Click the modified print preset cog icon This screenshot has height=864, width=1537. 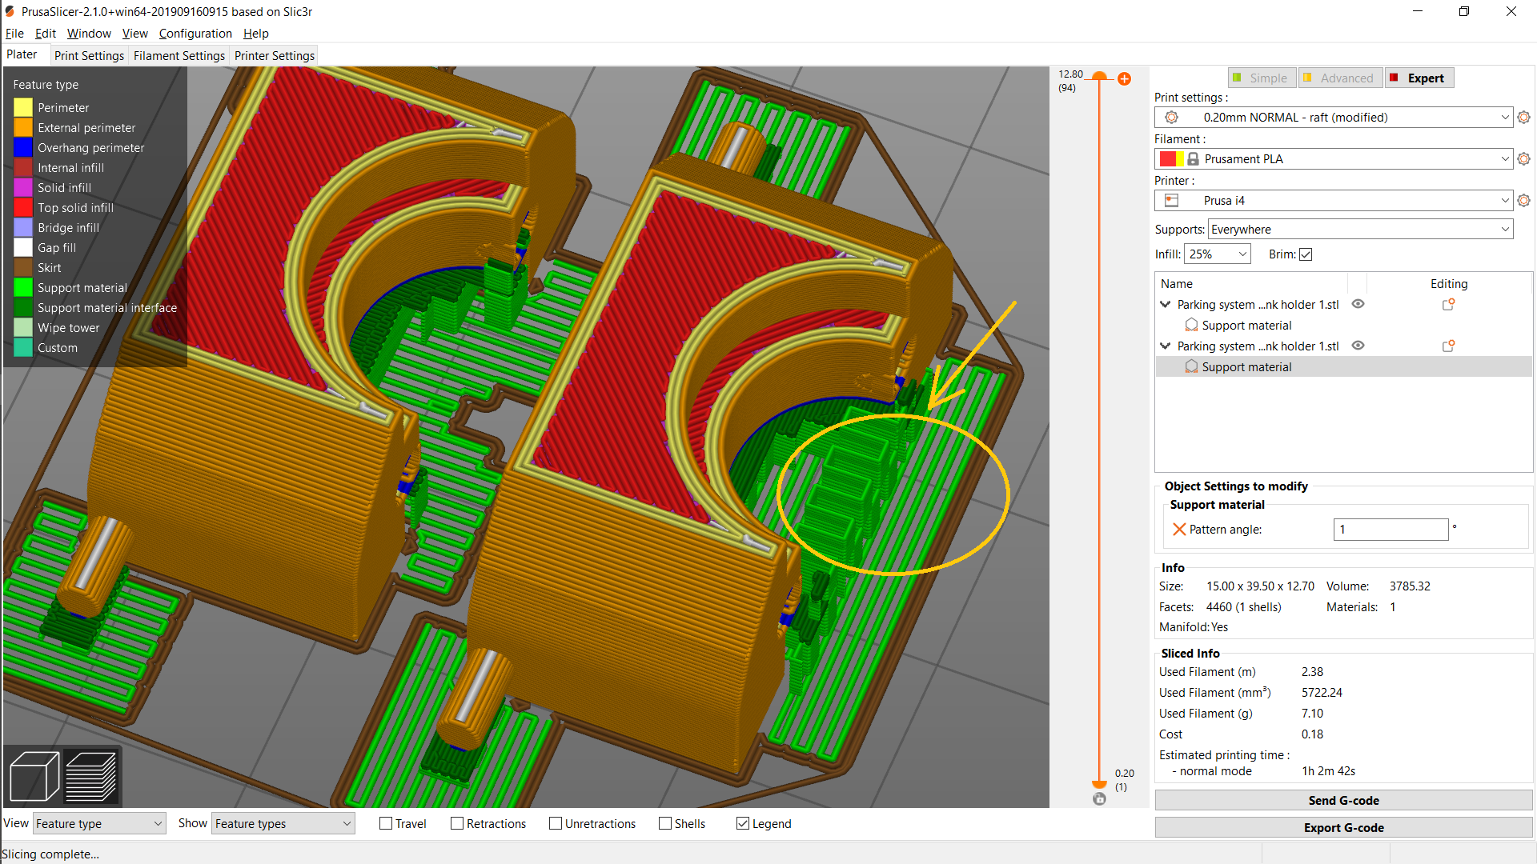click(x=1171, y=118)
